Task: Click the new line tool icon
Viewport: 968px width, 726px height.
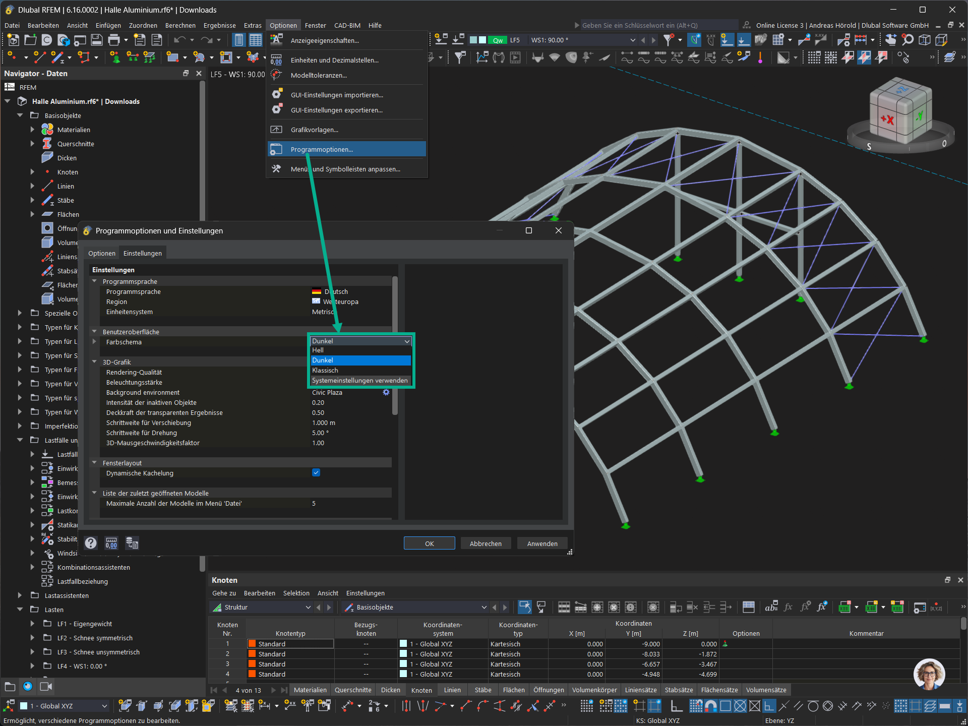Action: 39,57
